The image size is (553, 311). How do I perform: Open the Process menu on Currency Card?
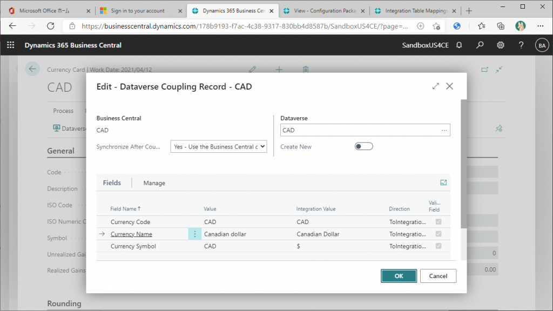63,111
